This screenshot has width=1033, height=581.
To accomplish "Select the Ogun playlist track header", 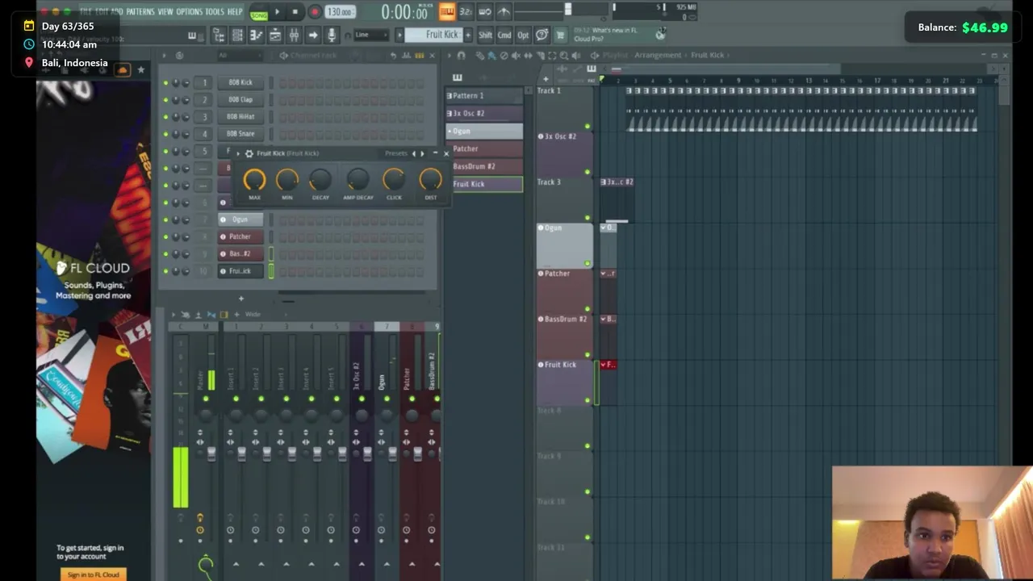I will pos(565,245).
